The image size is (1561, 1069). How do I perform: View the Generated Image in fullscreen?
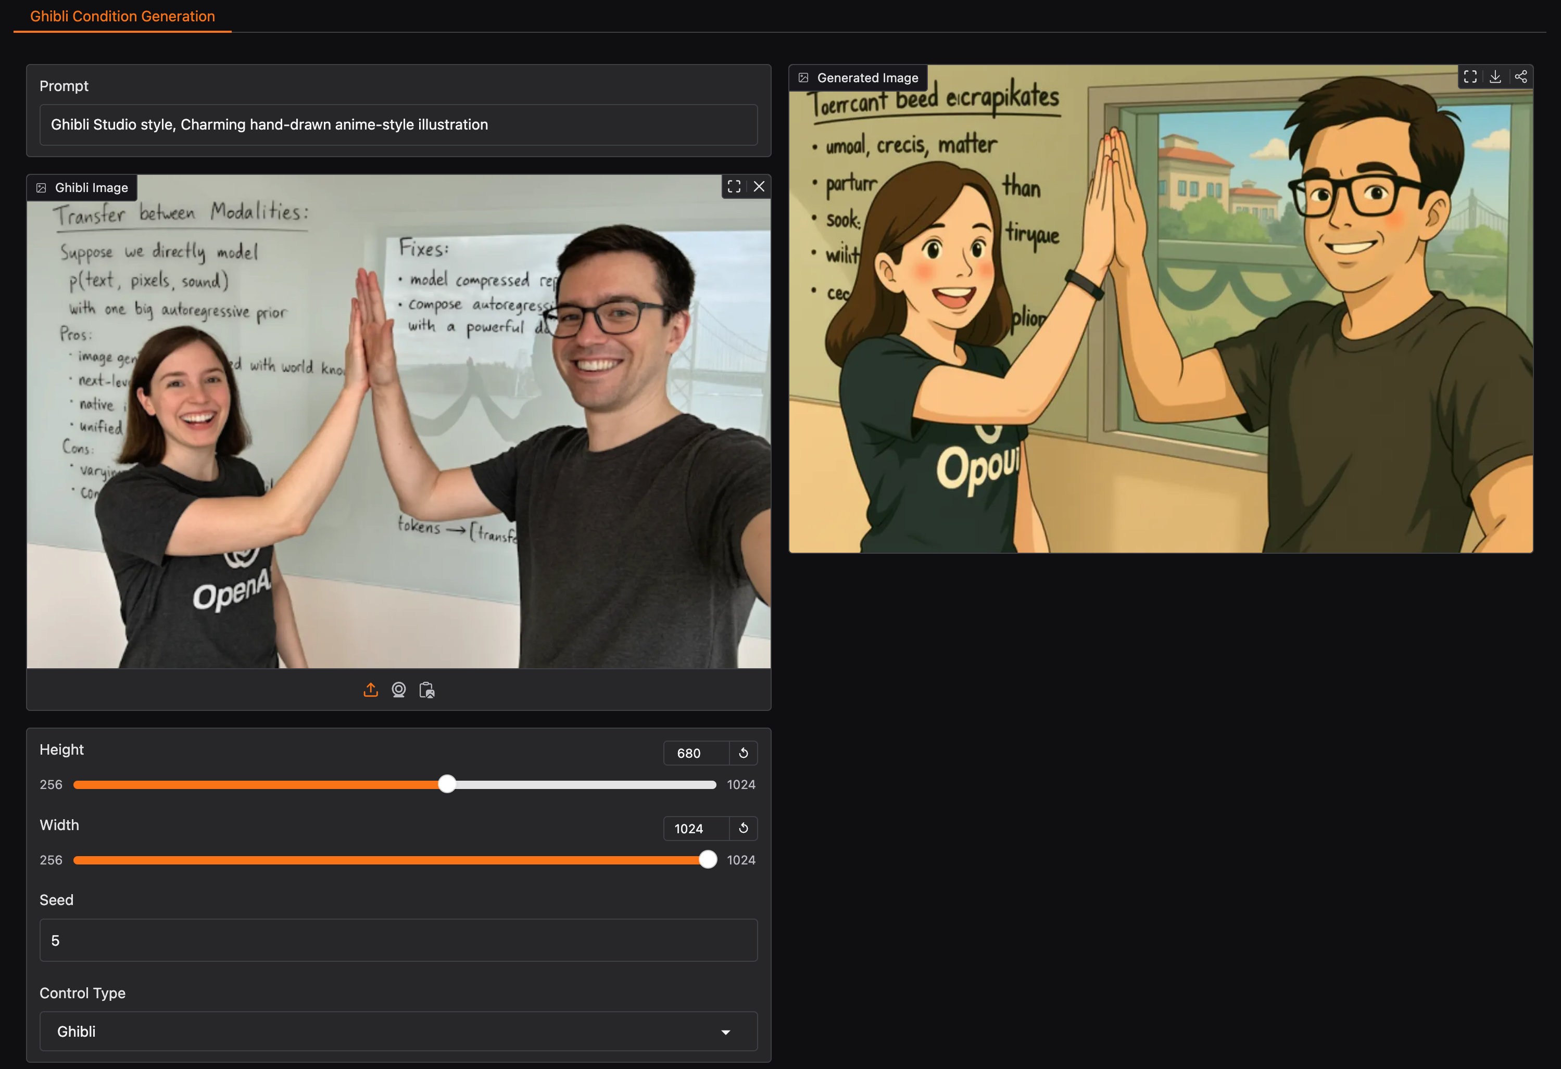pyautogui.click(x=1470, y=77)
